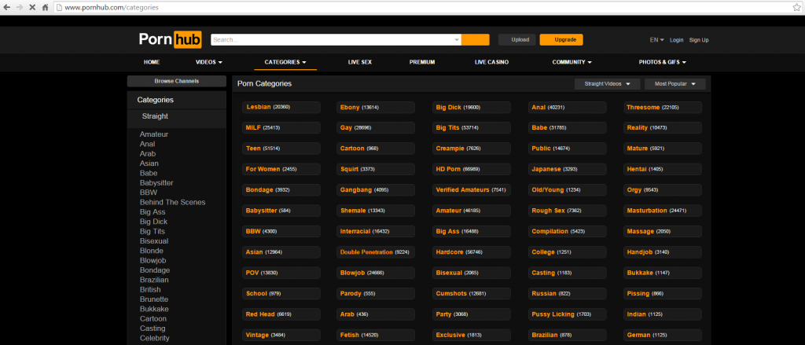
Task: Open the Verified Amateurs category tile
Action: [472, 190]
